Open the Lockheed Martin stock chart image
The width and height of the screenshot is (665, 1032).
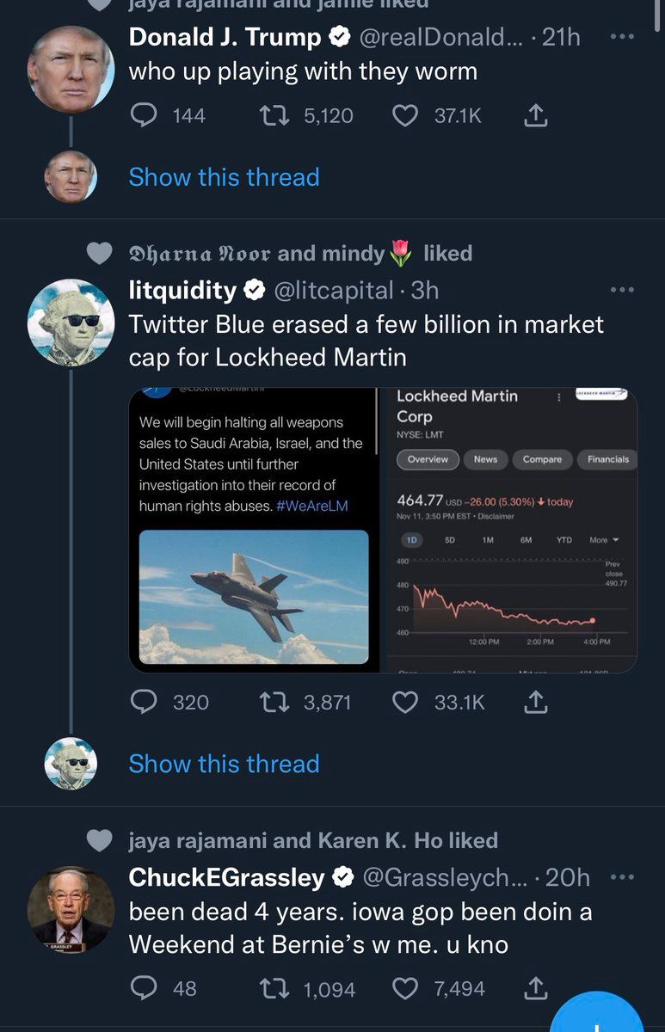click(x=509, y=531)
